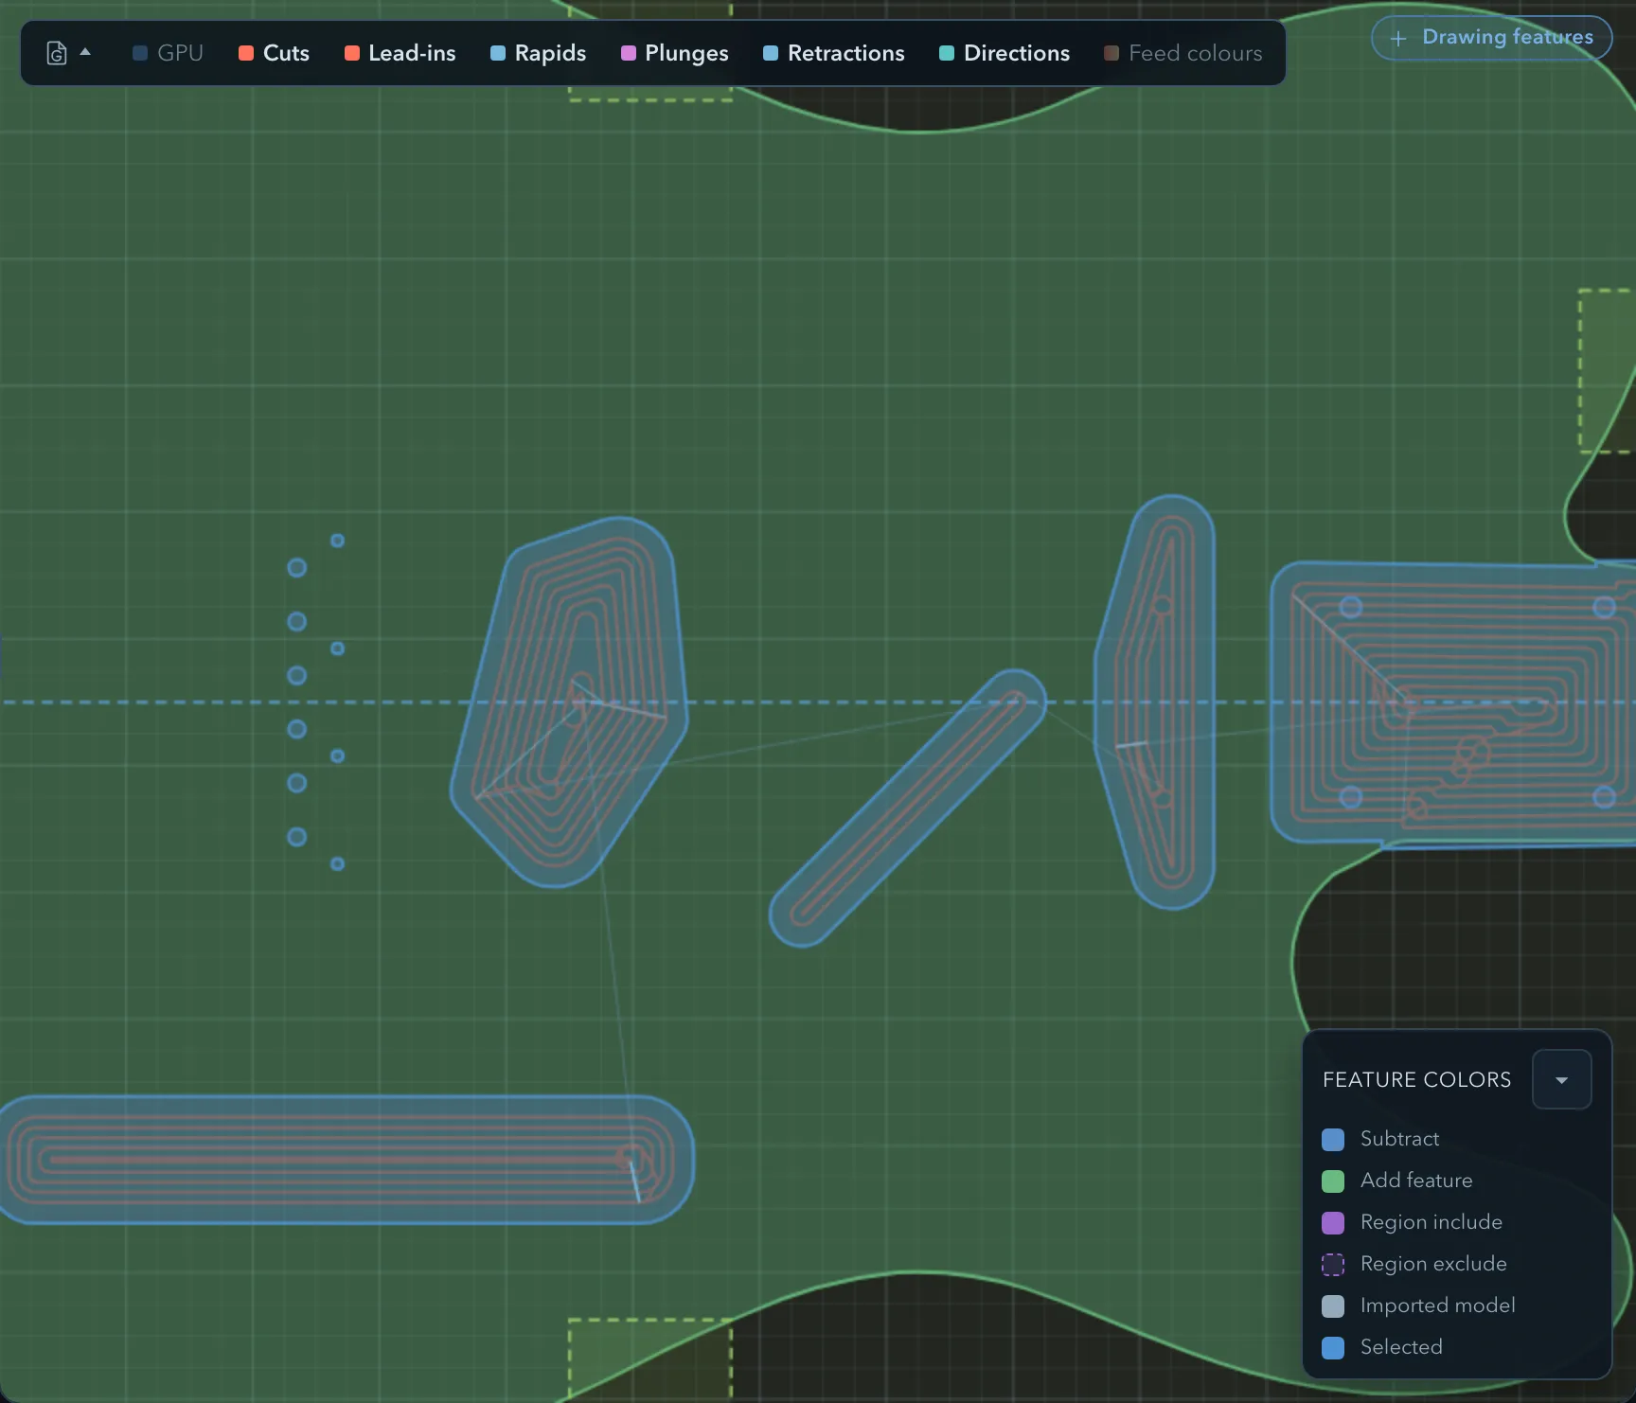Click the Add feature color swatch
The width and height of the screenshot is (1636, 1403).
tap(1333, 1181)
